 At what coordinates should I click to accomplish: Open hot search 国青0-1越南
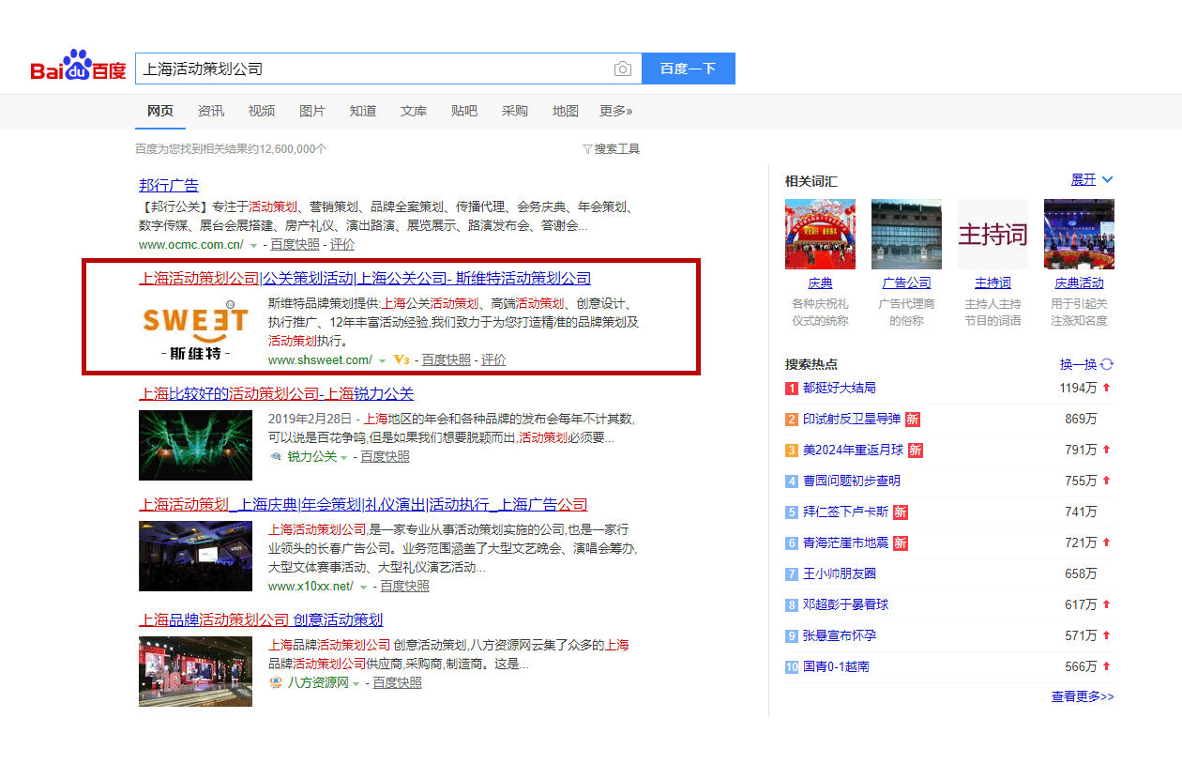click(836, 666)
